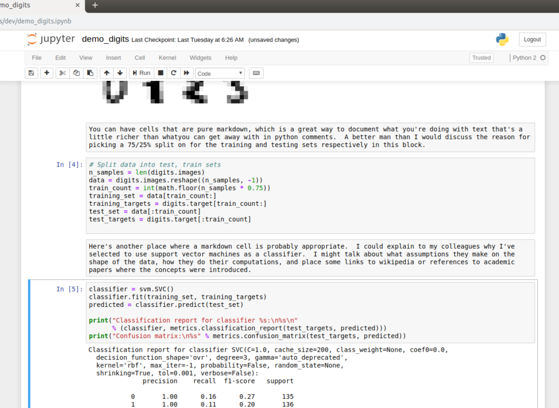Open the Cell menu
Screen dimensions: 559x408
[140, 57]
